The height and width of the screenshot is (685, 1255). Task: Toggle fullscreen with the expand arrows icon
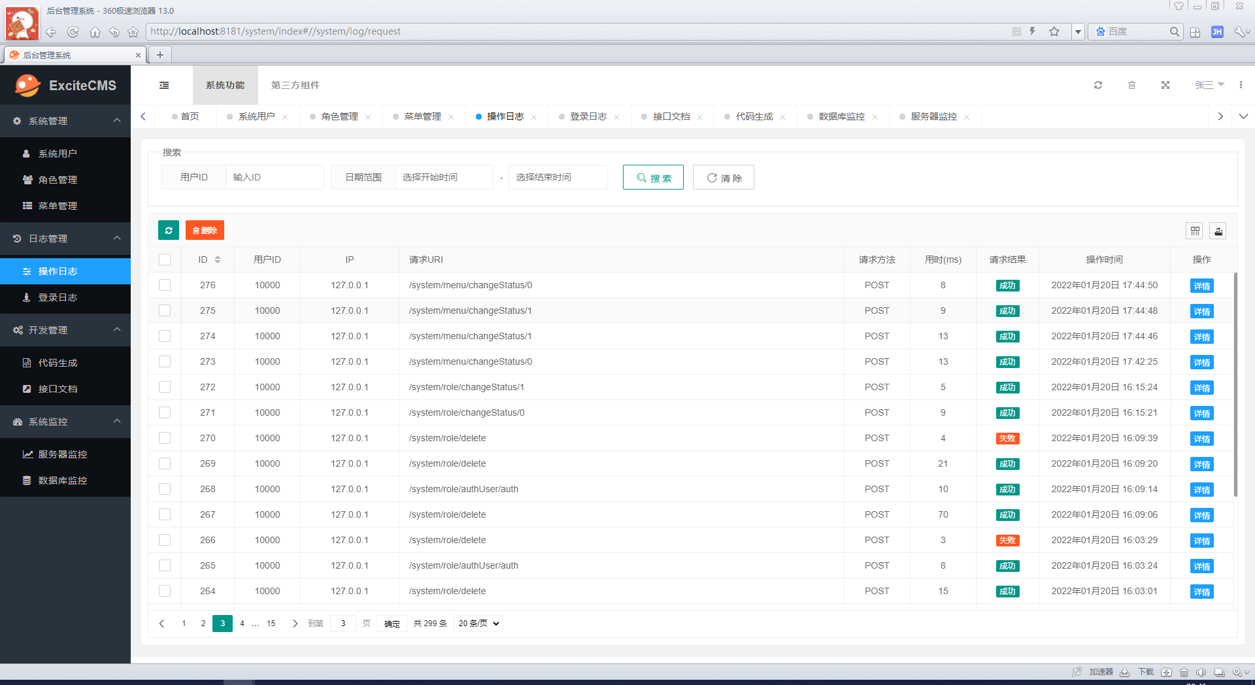[1165, 85]
